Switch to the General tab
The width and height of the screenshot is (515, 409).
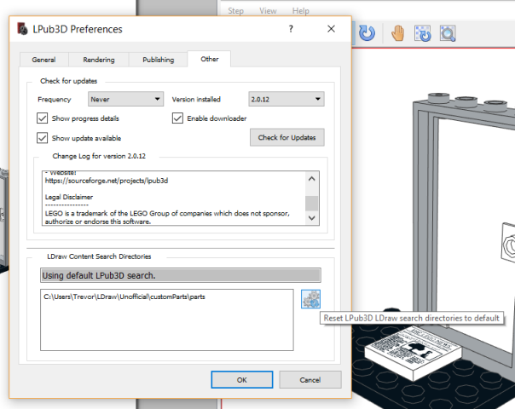pyautogui.click(x=43, y=60)
